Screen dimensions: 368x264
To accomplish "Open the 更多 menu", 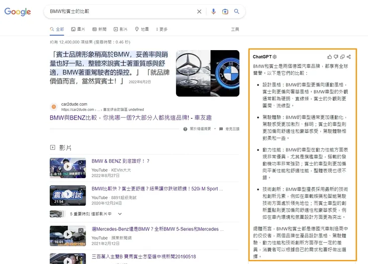I will point(162,29).
